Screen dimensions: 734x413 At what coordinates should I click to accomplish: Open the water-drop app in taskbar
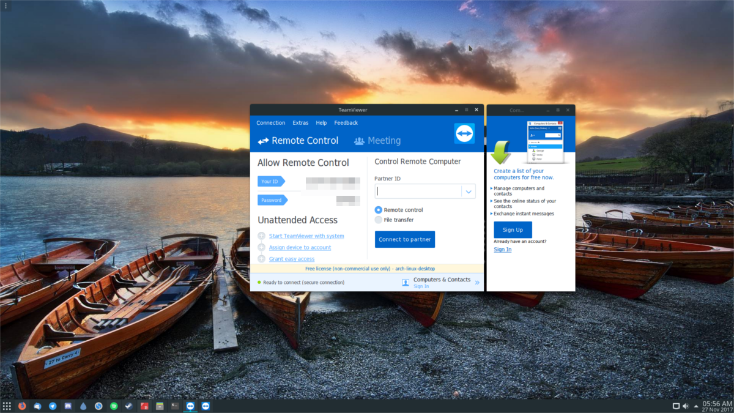(x=83, y=406)
